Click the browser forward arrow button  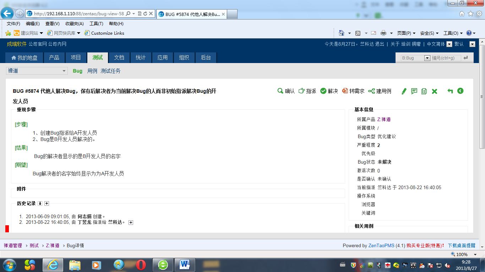(20, 13)
